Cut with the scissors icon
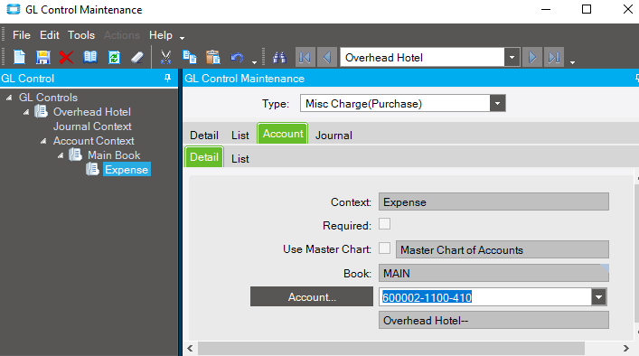This screenshot has height=356, width=639. click(166, 57)
